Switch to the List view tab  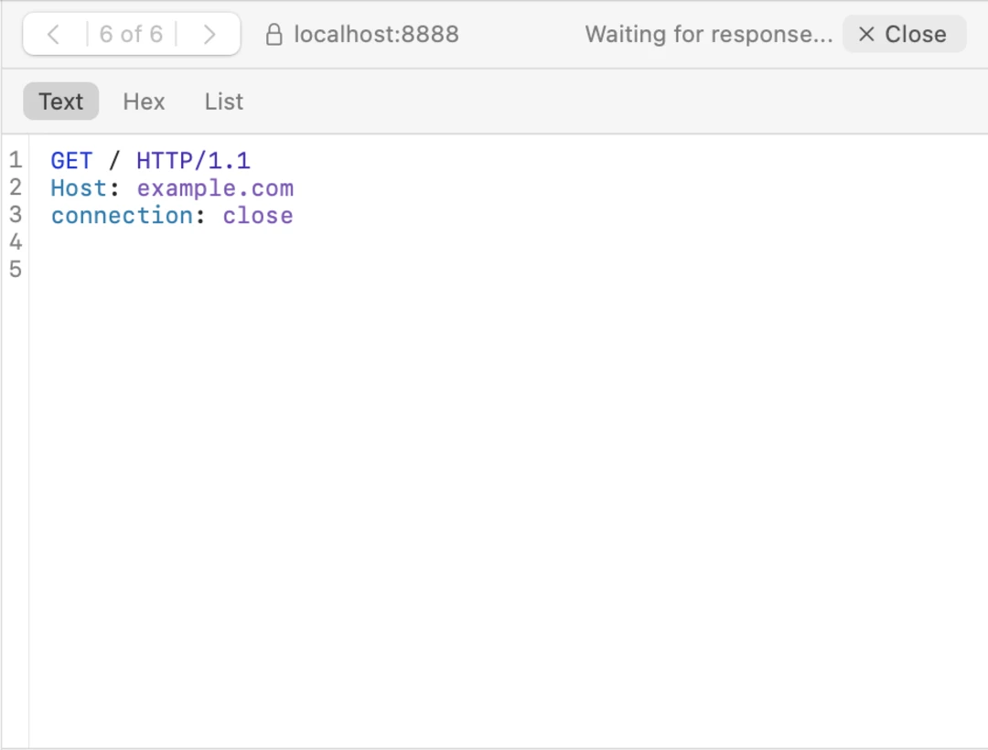pos(223,102)
